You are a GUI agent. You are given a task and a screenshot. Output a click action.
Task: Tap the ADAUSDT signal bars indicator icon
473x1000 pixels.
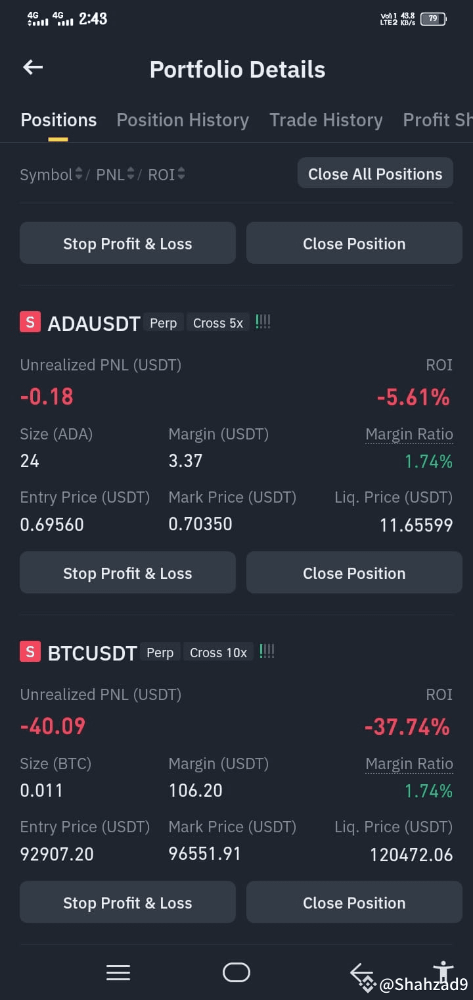pyautogui.click(x=263, y=322)
